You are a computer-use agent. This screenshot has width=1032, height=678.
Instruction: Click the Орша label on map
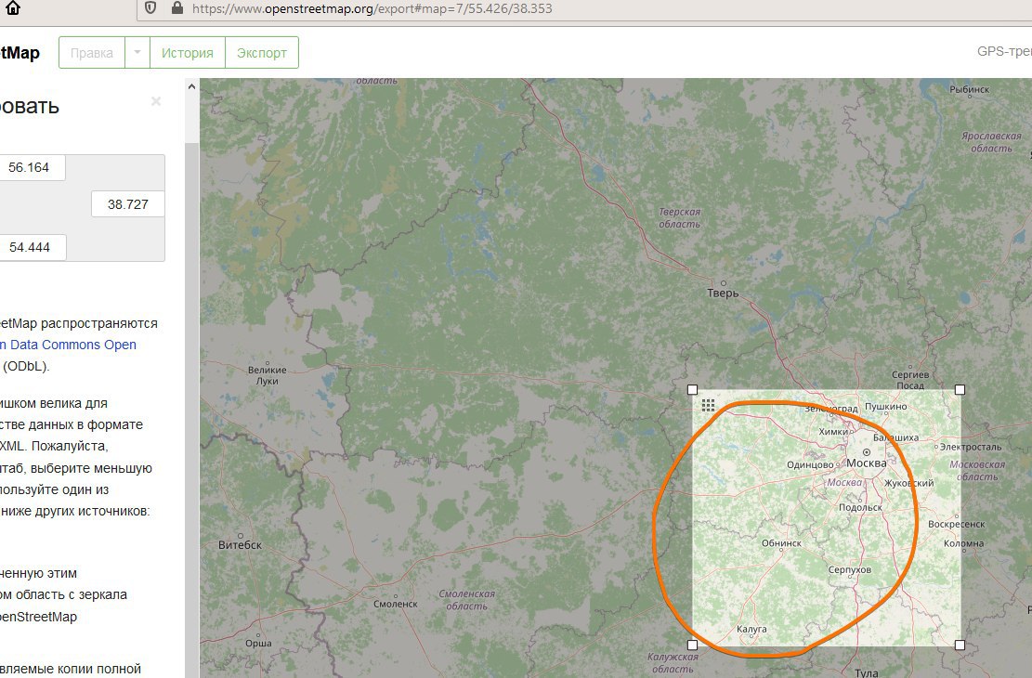coord(258,643)
